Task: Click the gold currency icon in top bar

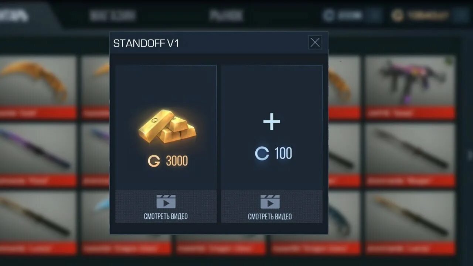Action: click(x=398, y=16)
